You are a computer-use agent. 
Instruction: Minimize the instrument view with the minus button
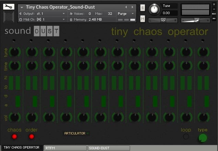(214, 9)
